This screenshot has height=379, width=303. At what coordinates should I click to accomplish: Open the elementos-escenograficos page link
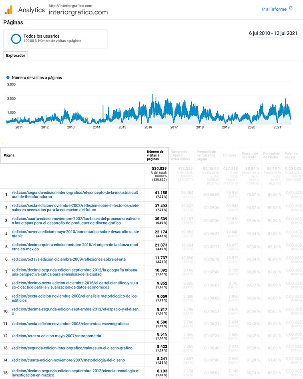[70, 324]
